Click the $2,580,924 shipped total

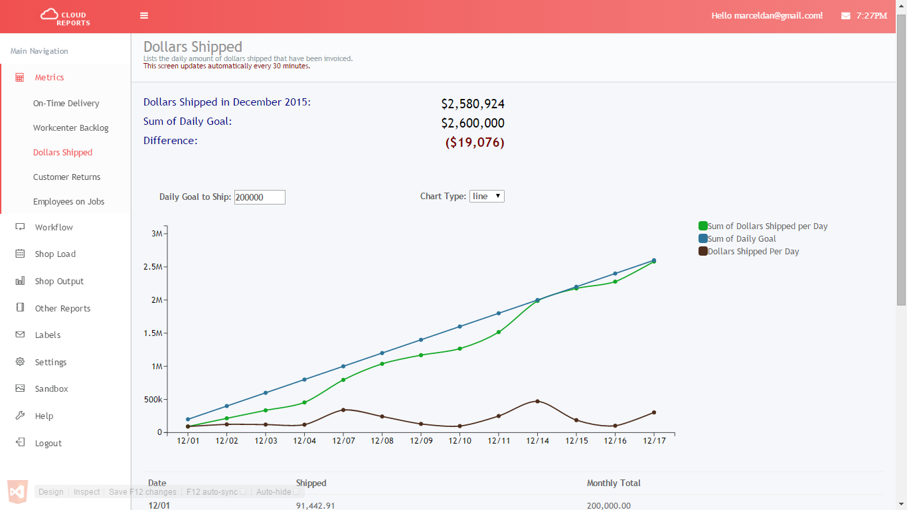tap(473, 104)
